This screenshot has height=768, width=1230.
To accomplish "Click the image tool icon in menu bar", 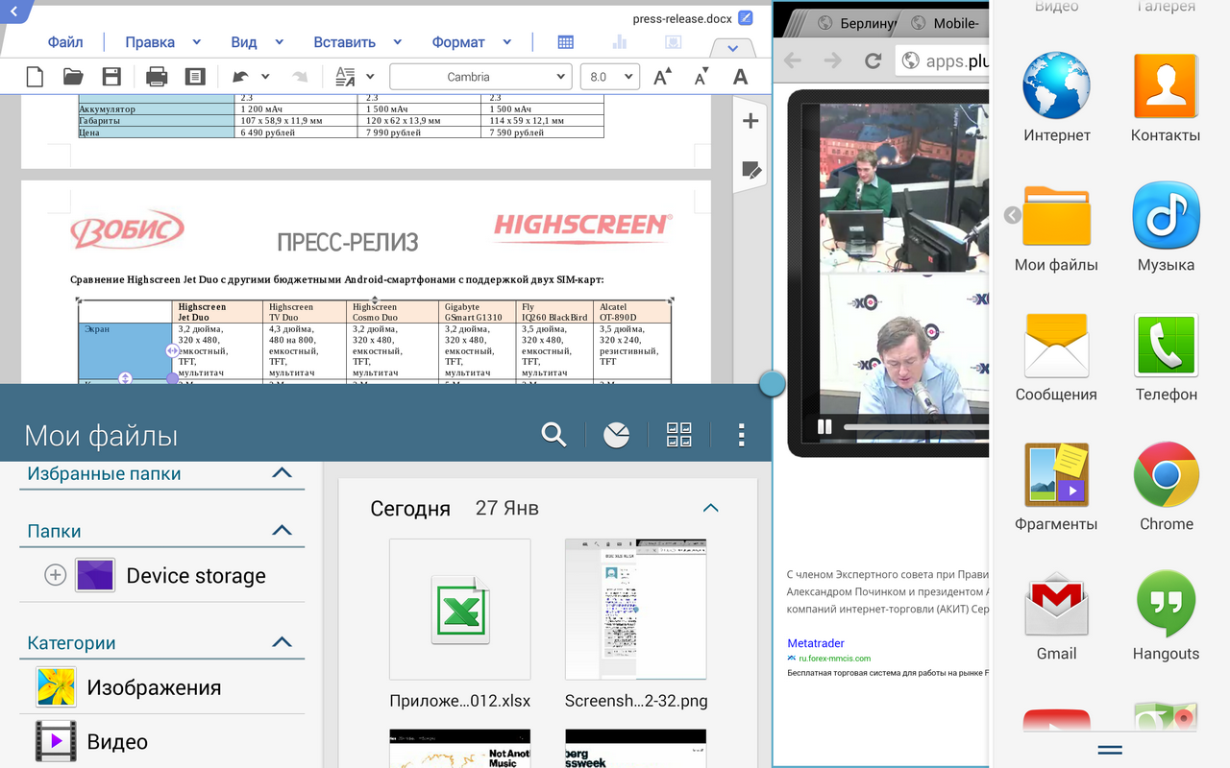I will tap(674, 42).
